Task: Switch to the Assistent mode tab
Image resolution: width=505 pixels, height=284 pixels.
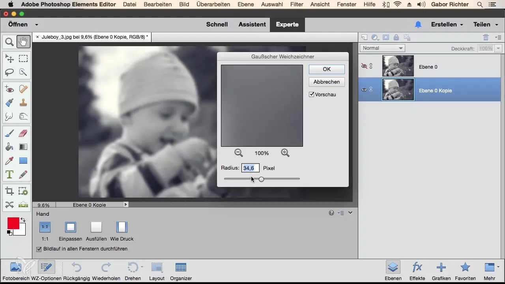Action: (252, 24)
